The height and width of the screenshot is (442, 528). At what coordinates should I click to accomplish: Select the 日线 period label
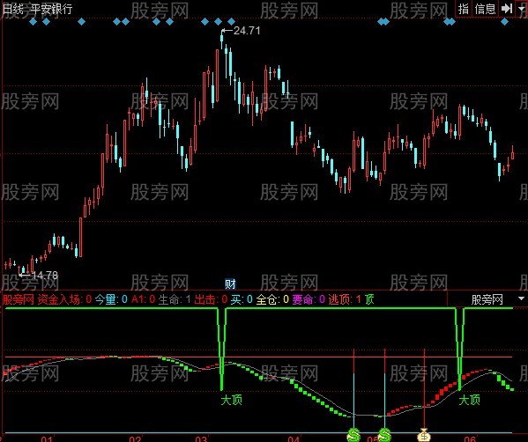pos(13,9)
